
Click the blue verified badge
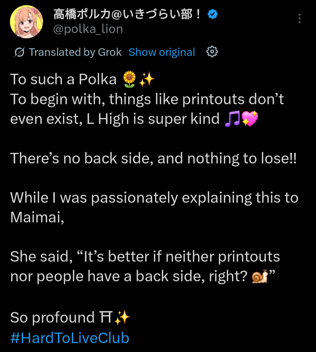tap(212, 14)
